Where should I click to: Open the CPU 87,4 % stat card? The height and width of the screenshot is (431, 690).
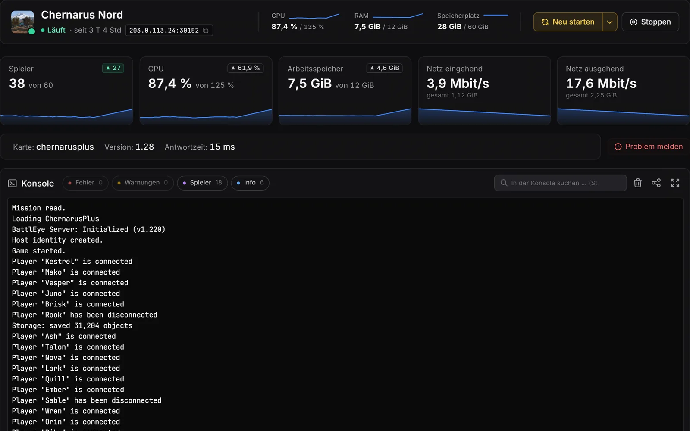pos(206,91)
